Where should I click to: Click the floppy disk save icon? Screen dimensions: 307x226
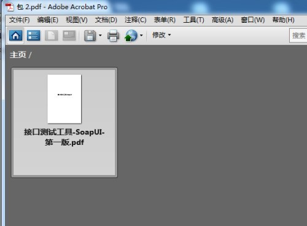pos(90,36)
